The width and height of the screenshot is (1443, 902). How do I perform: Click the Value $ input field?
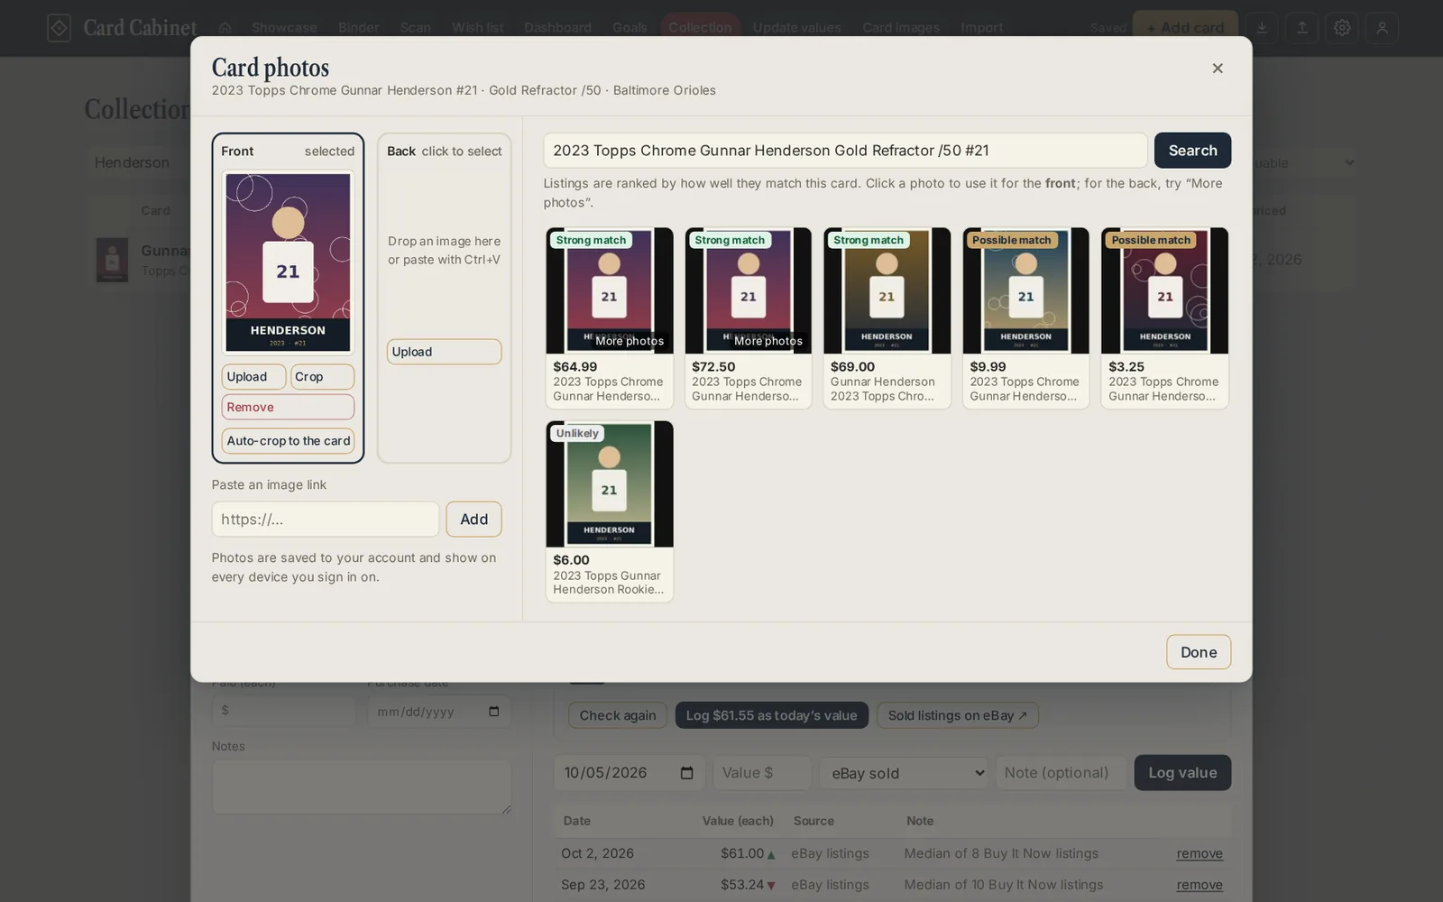pyautogui.click(x=762, y=773)
